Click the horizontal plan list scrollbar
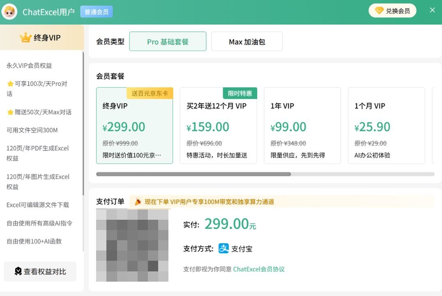This screenshot has height=296, width=442. 193,174
